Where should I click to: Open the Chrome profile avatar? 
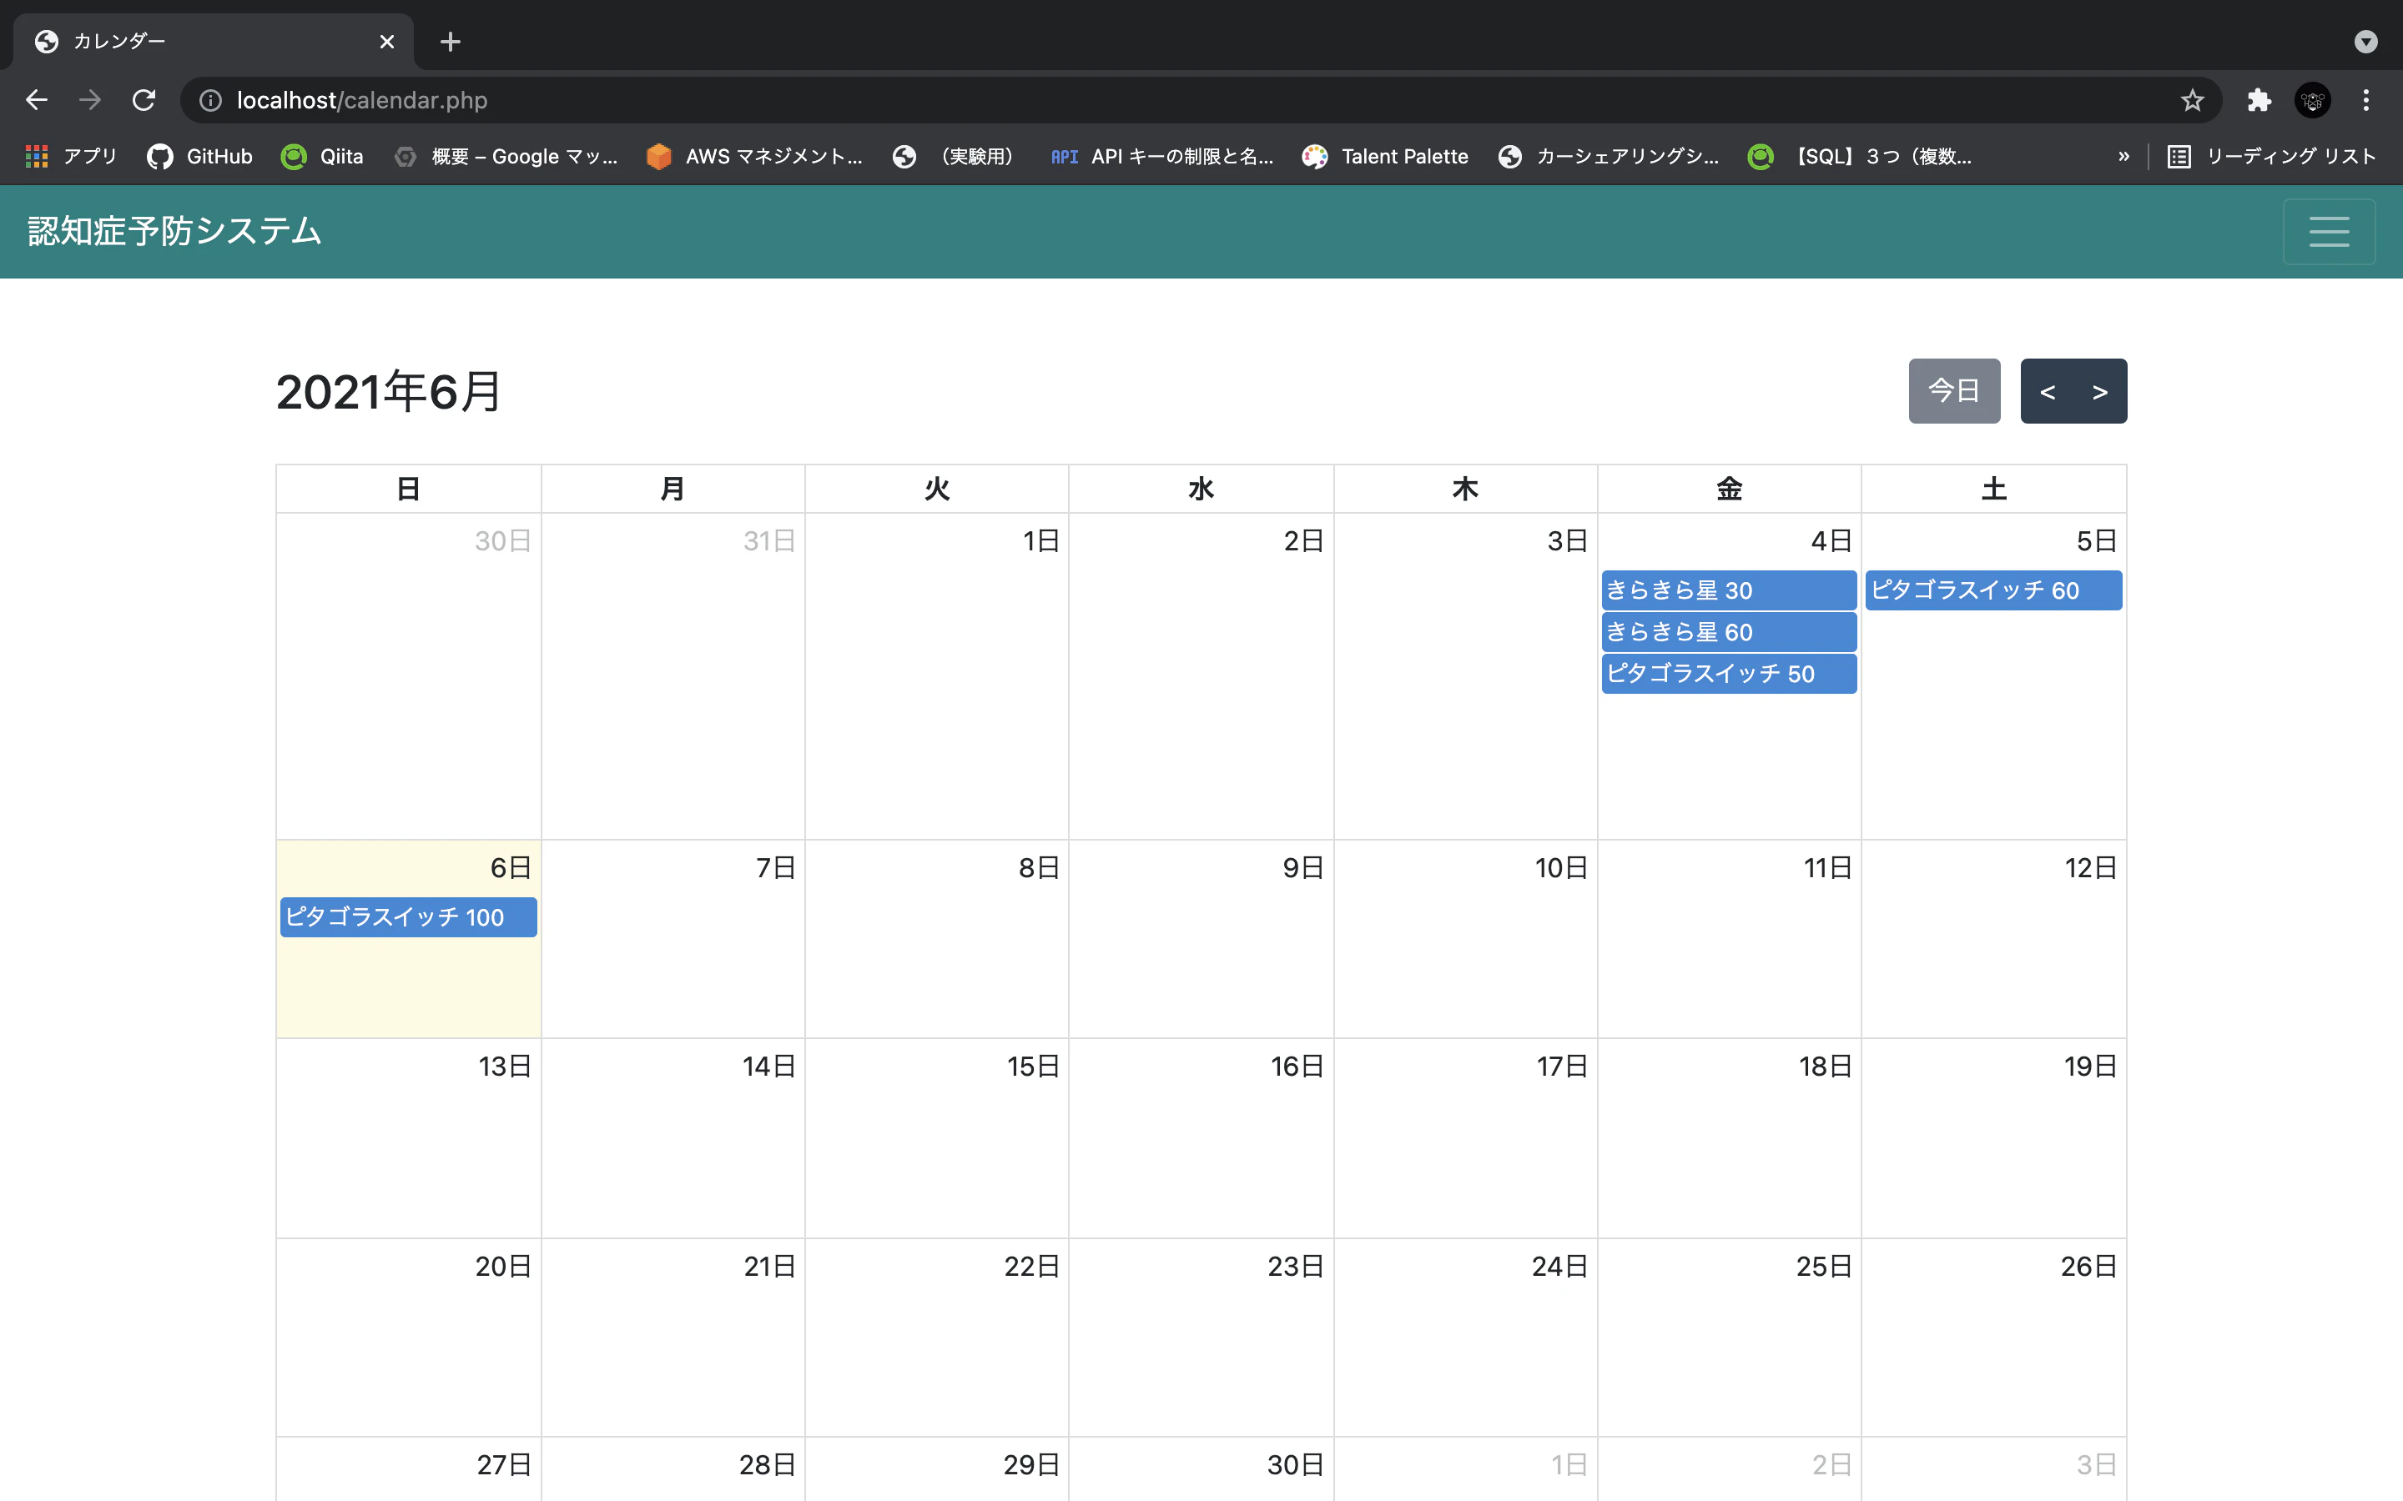coord(2313,100)
